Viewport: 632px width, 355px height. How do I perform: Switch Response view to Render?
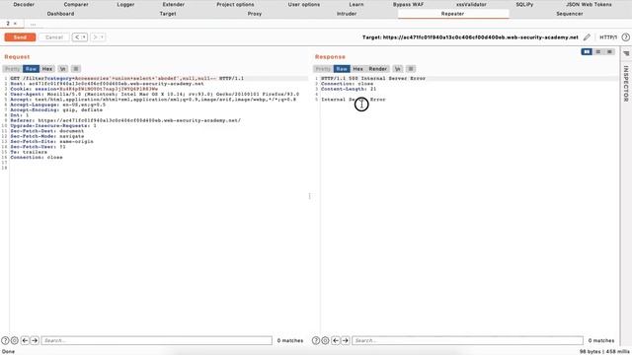click(378, 69)
